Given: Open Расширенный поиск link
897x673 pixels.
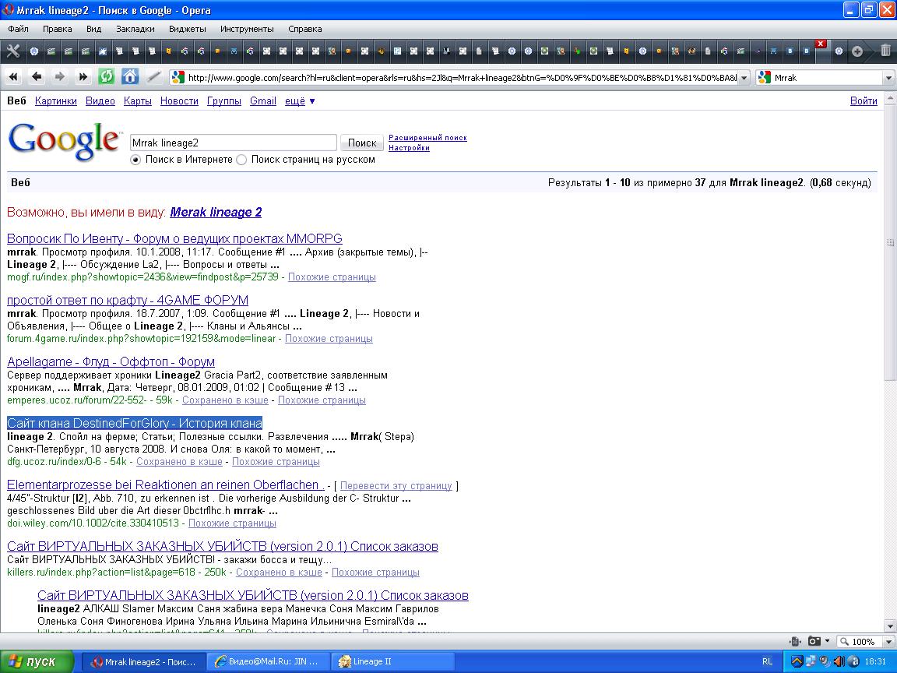Looking at the screenshot, I should point(428,137).
